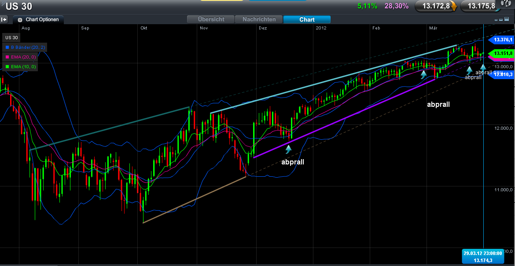Click the 12.000,0 price axis label
This screenshot has height=266, width=515.
(x=503, y=128)
